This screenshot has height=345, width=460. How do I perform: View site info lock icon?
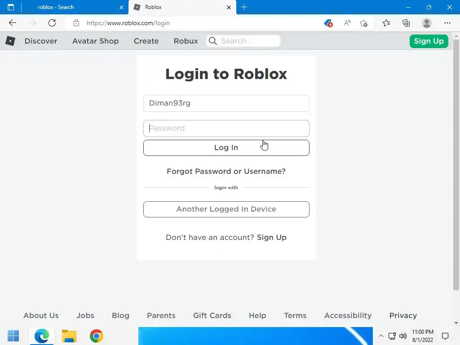pos(76,23)
